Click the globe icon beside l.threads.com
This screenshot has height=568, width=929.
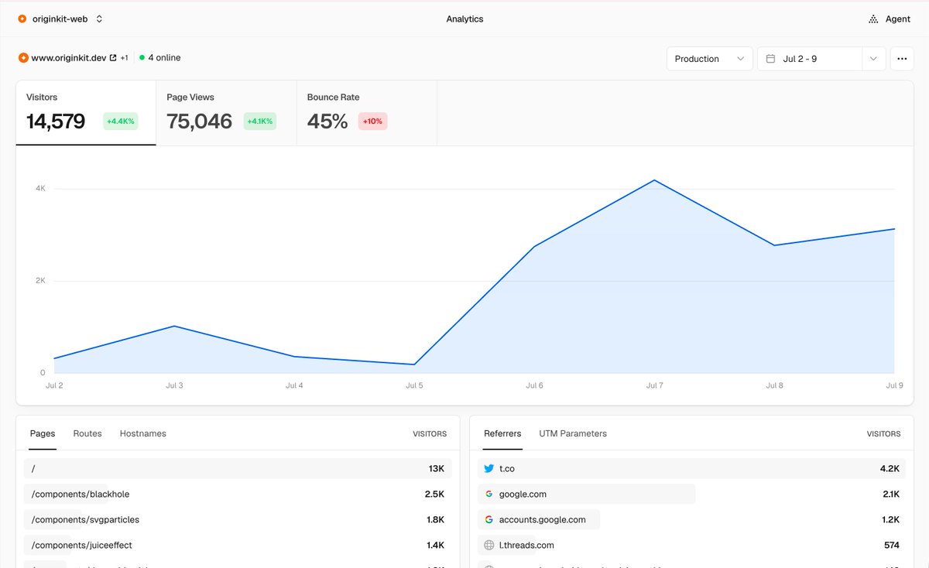[488, 545]
